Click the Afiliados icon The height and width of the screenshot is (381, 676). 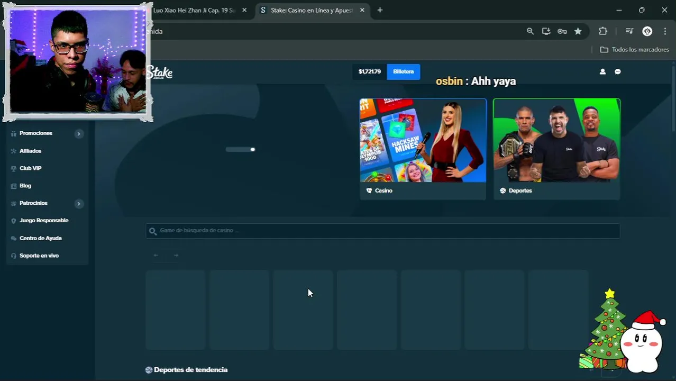(14, 151)
